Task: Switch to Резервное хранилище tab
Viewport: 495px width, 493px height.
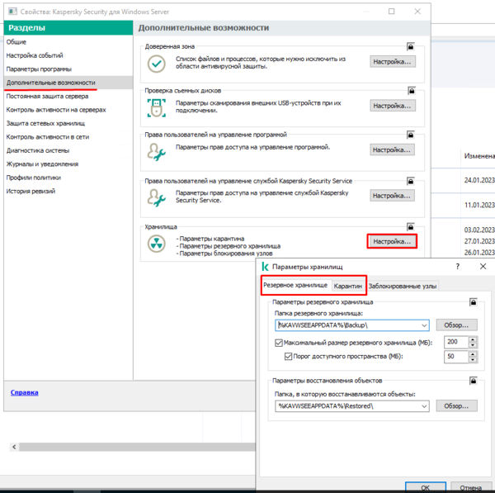Action: pos(295,285)
